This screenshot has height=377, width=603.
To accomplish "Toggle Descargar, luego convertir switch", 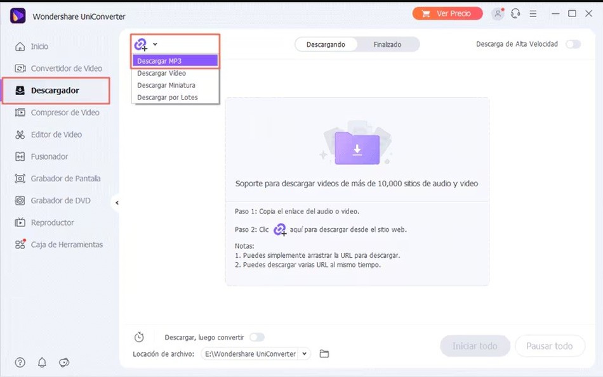I will (257, 337).
